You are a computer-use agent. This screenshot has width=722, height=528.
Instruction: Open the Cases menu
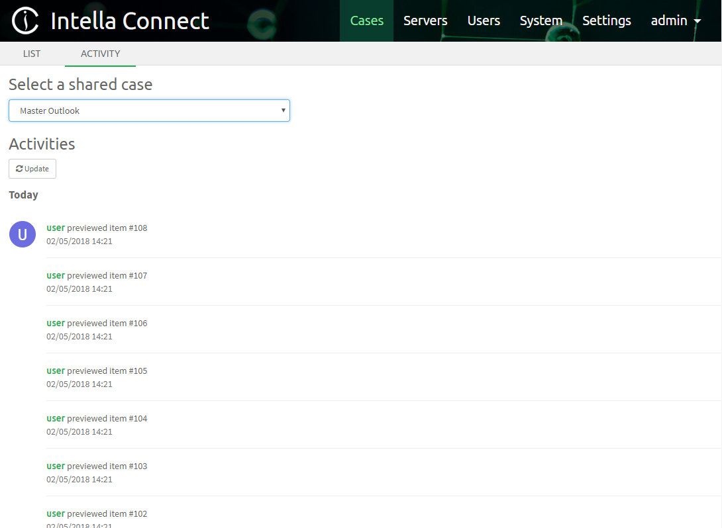tap(366, 21)
